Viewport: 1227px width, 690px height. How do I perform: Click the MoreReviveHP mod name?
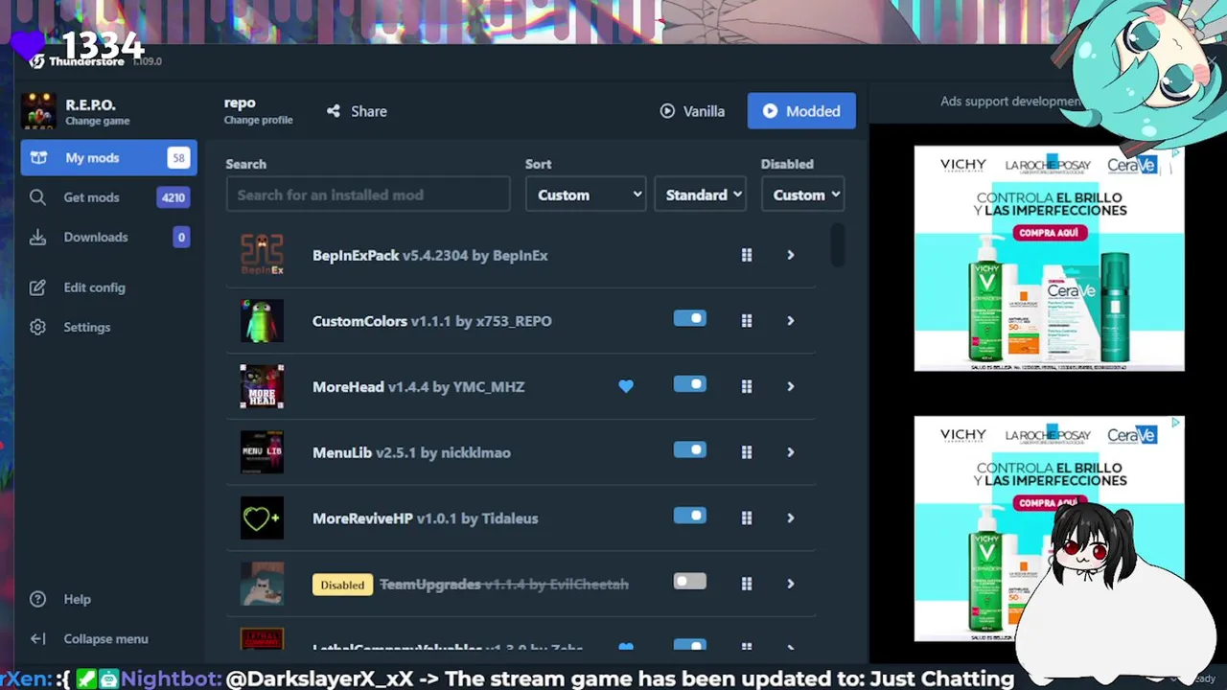pos(362,518)
